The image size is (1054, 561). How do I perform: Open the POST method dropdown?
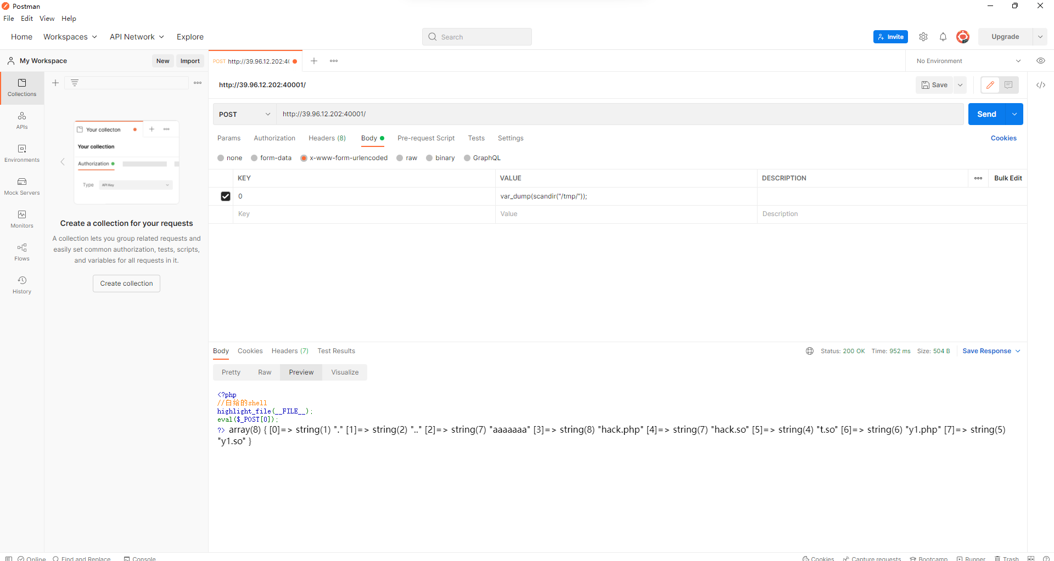click(x=244, y=114)
